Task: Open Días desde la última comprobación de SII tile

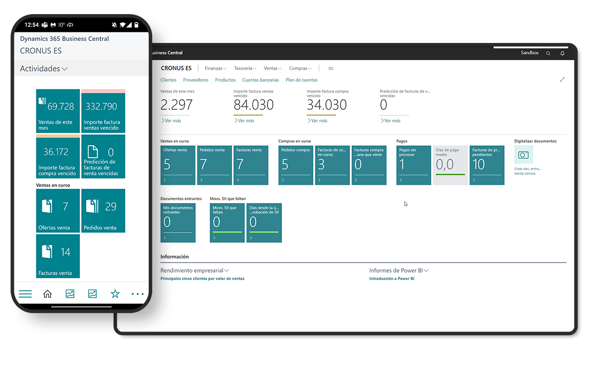Action: click(x=264, y=223)
